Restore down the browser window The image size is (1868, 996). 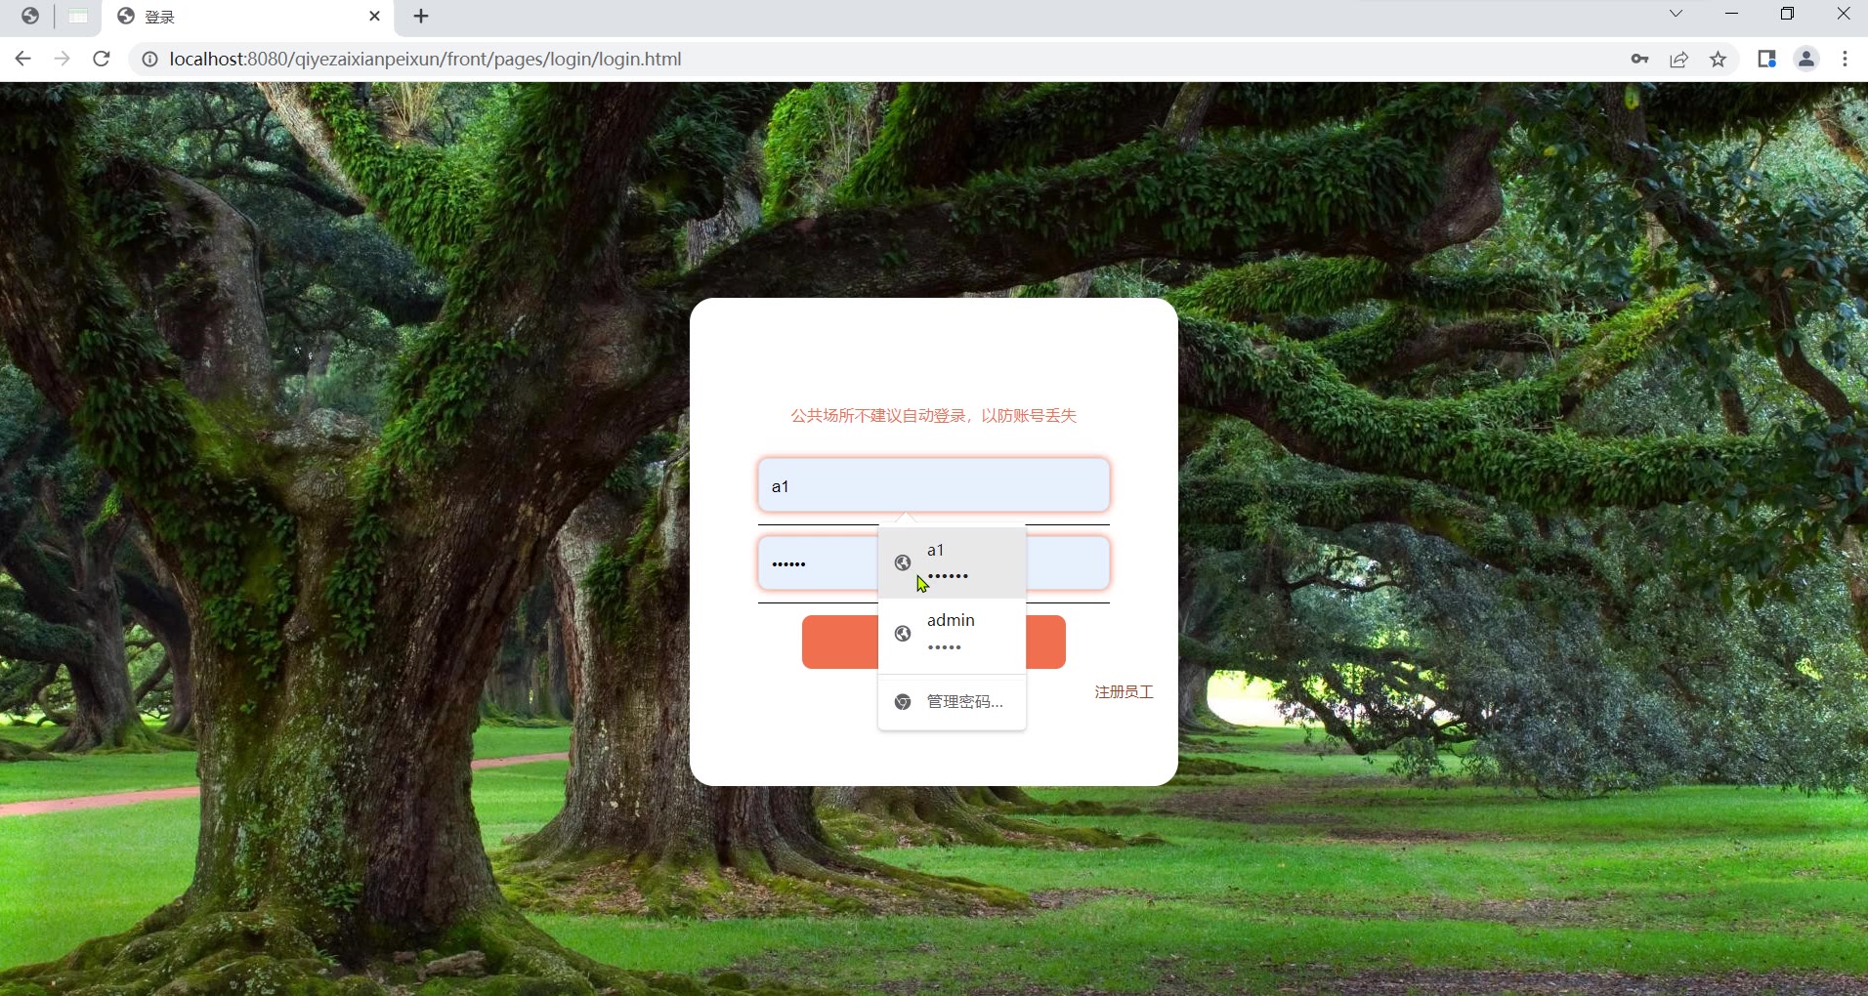click(x=1787, y=14)
